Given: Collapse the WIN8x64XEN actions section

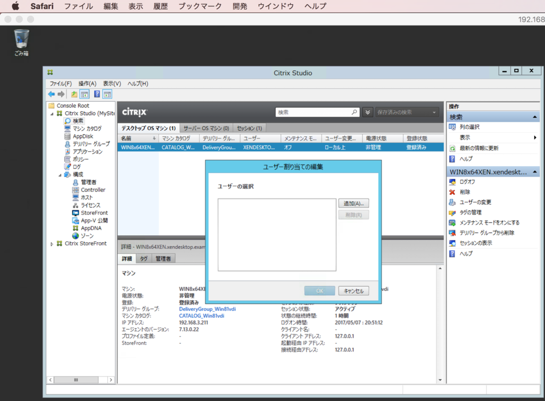Looking at the screenshot, I should [x=534, y=172].
